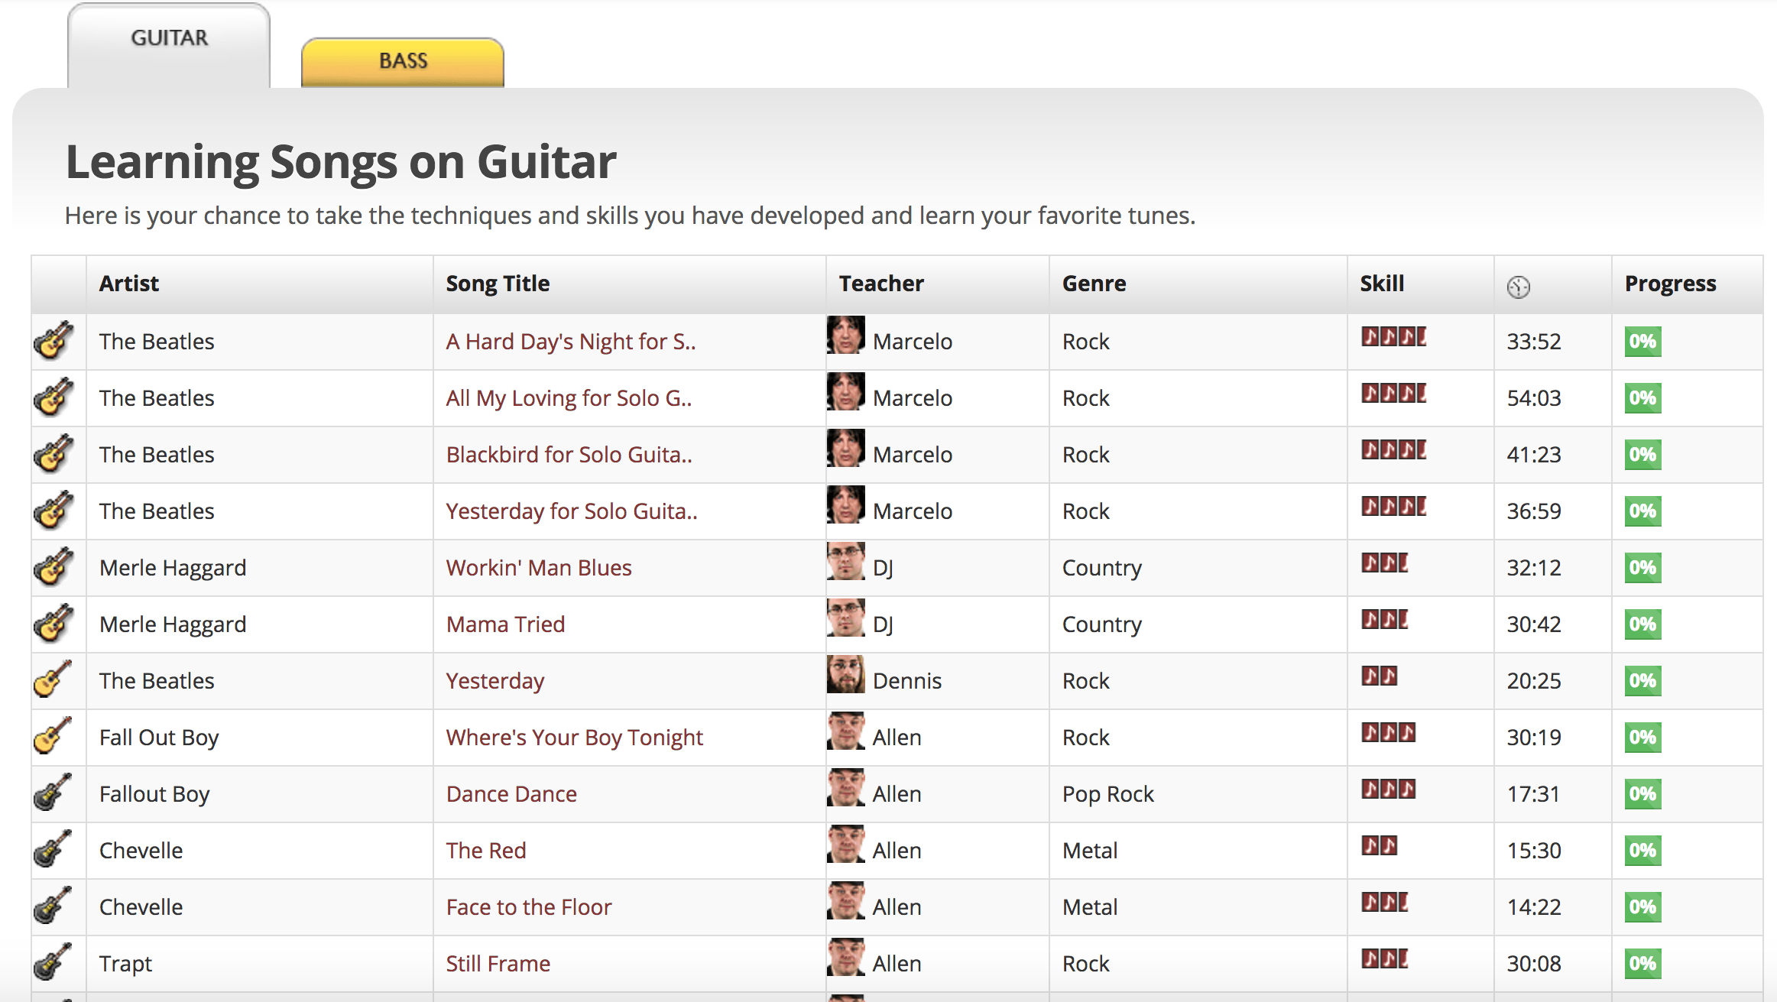1777x1002 pixels.
Task: Open Yesterday for Solo Guita.. lesson
Action: 572,511
